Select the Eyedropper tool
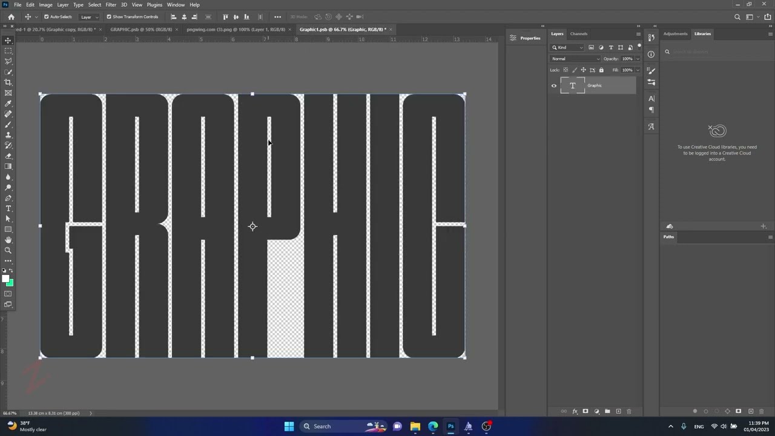Screen dimensions: 775x436 coord(8,104)
